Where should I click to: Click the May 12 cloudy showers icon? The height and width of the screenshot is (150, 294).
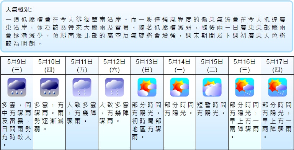[114, 87]
